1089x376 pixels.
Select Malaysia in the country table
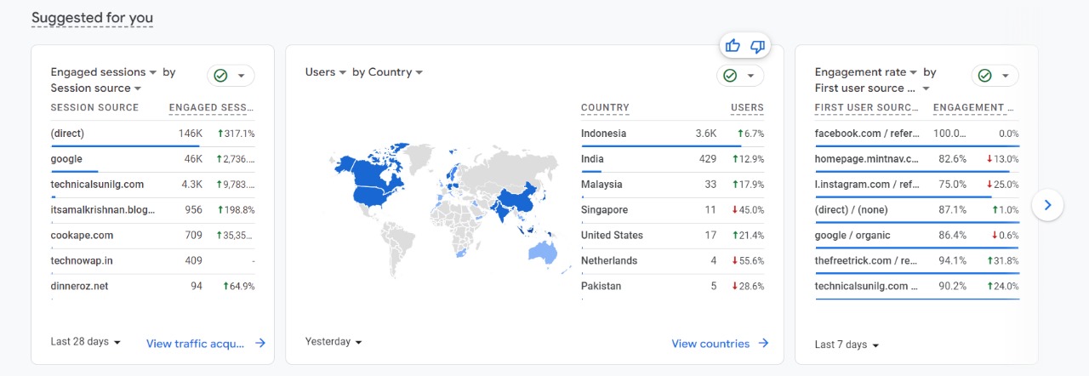(672, 185)
